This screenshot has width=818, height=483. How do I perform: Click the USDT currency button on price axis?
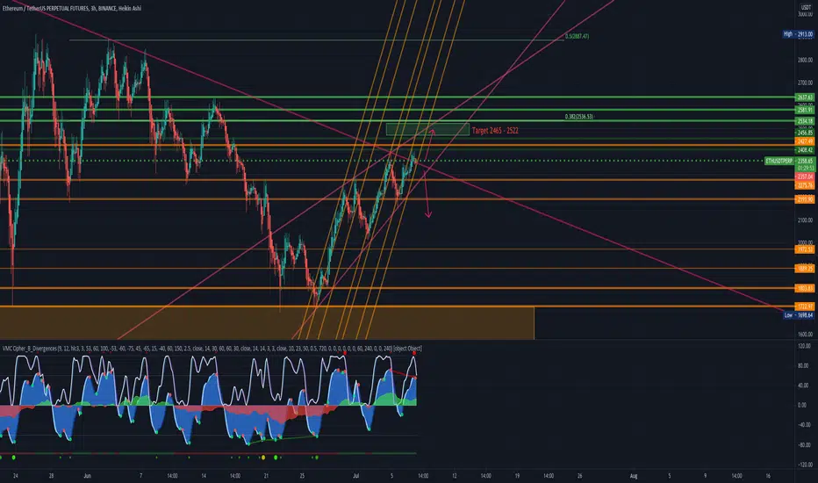[x=806, y=7]
